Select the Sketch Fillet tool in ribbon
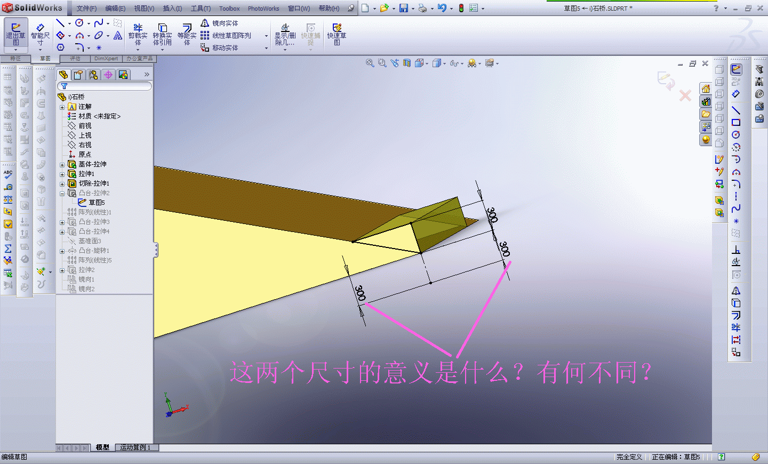768x464 pixels. click(x=79, y=47)
